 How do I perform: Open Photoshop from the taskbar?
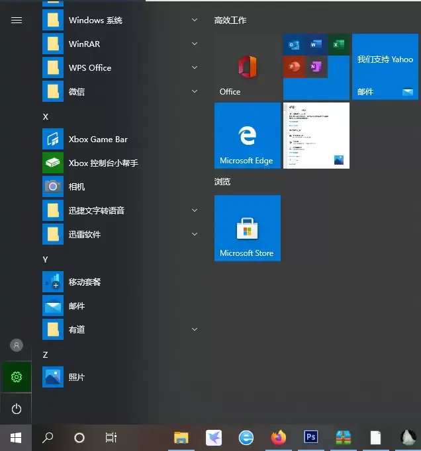[311, 438]
